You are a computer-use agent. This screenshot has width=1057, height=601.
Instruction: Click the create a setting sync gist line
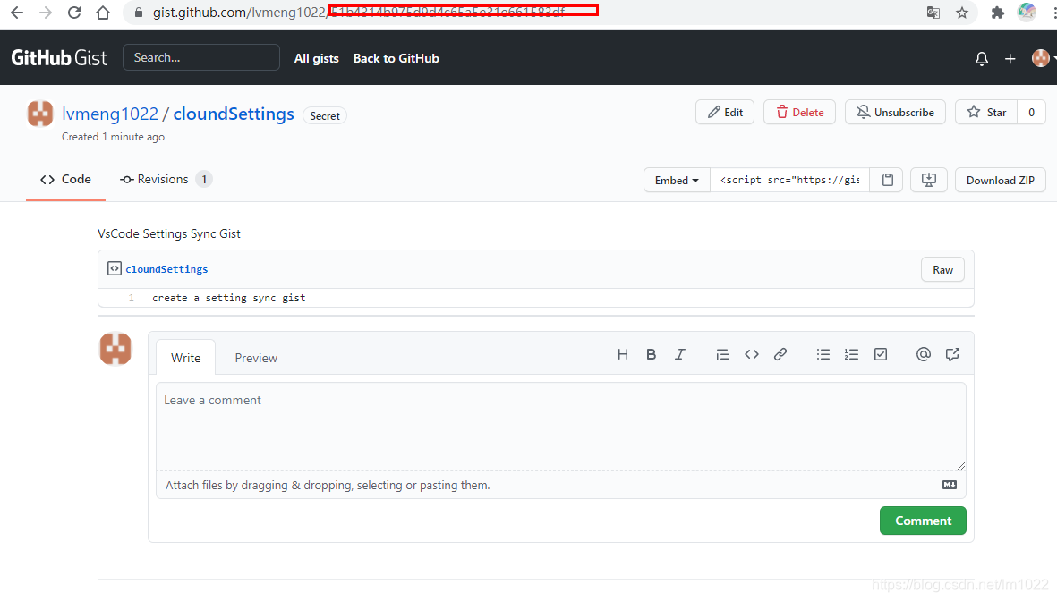pyautogui.click(x=228, y=298)
